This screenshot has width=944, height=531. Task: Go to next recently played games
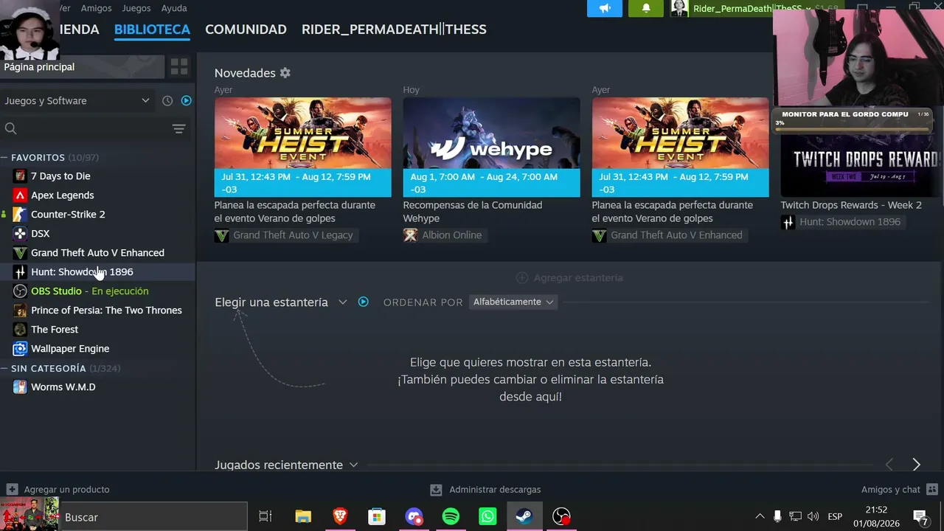(916, 465)
